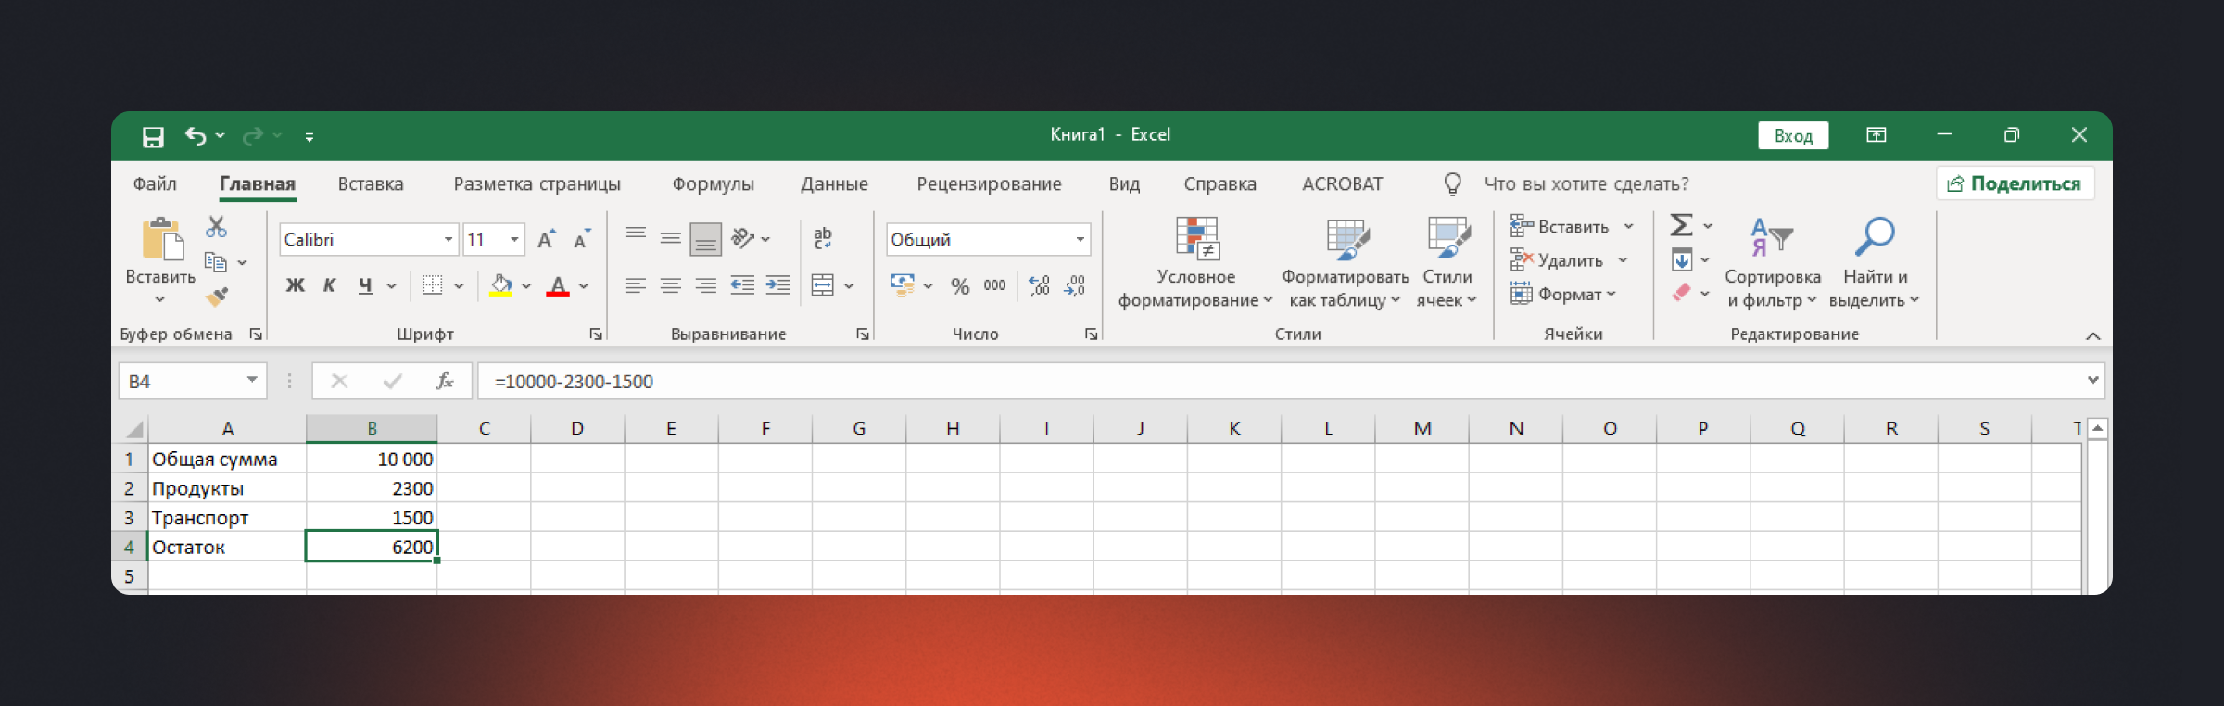This screenshot has width=2224, height=706.
Task: Open the Calibri font name dropdown
Action: (x=449, y=240)
